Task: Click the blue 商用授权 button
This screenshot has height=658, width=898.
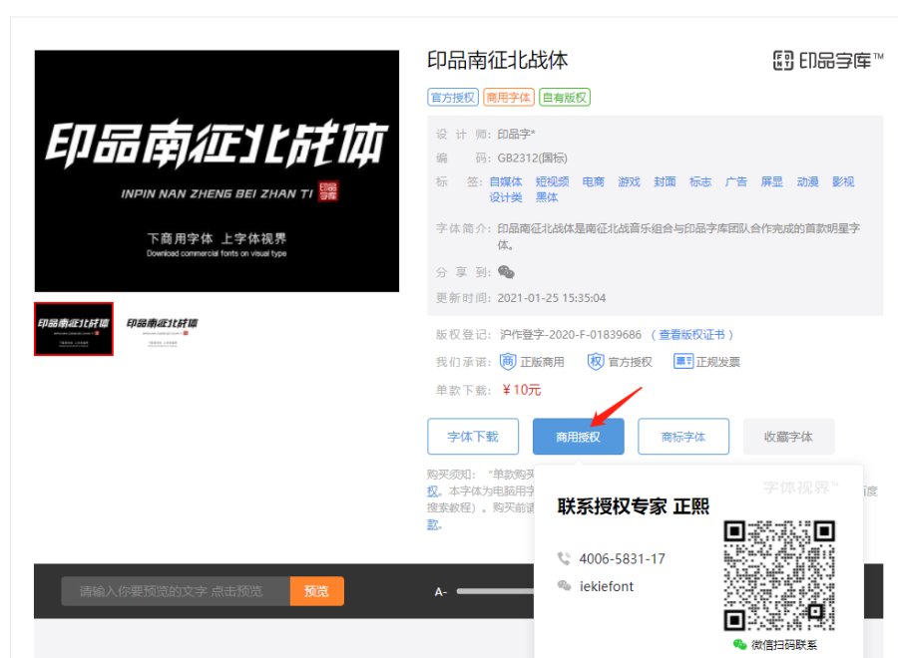Action: (579, 437)
